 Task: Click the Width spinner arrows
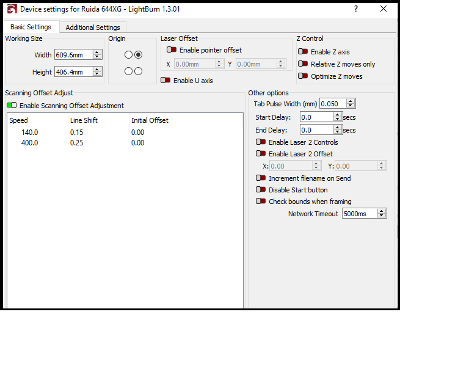(97, 55)
